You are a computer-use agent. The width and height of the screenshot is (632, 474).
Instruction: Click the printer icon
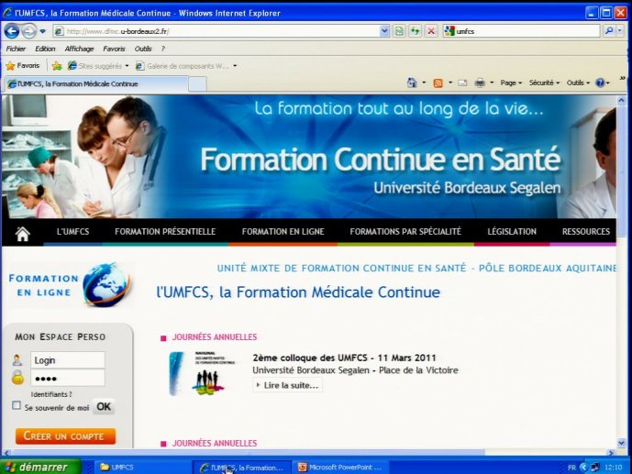480,83
